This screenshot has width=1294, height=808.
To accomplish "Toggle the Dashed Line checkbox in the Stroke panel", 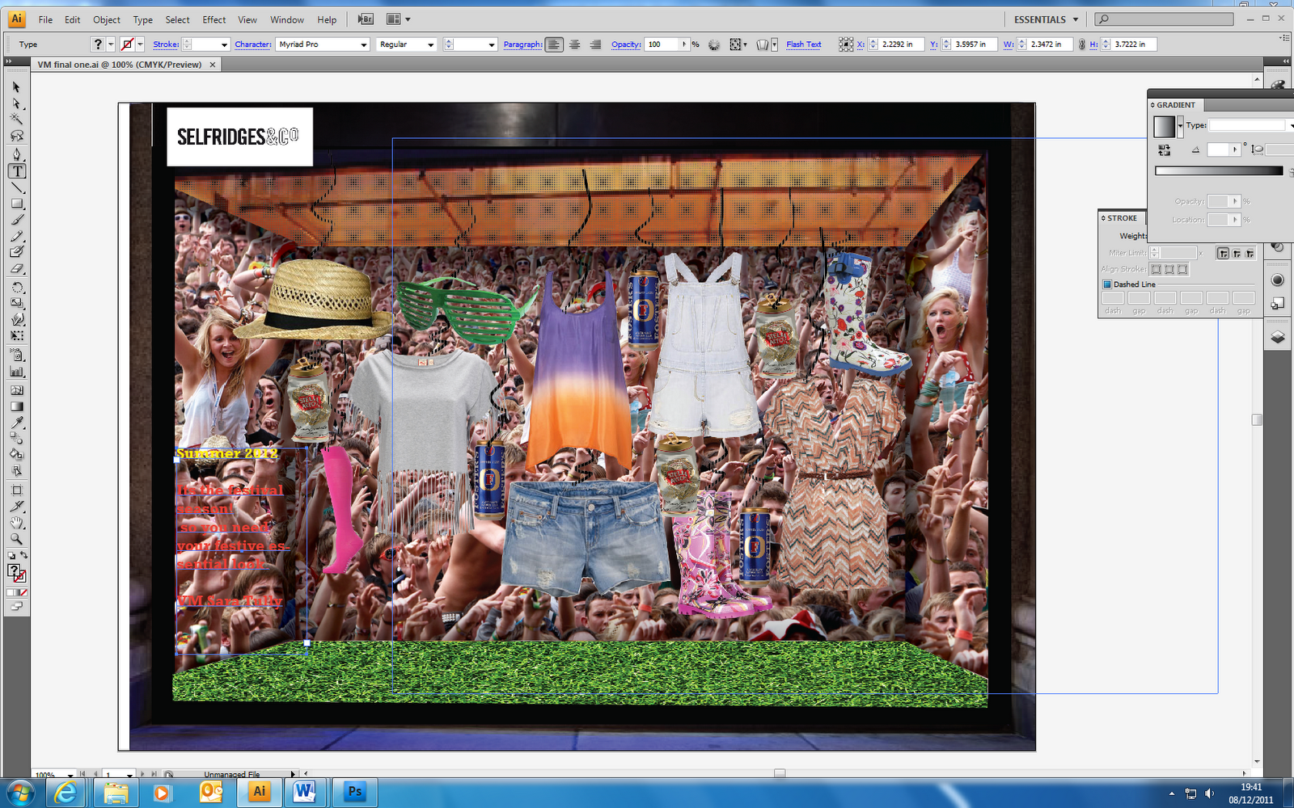I will tap(1108, 284).
